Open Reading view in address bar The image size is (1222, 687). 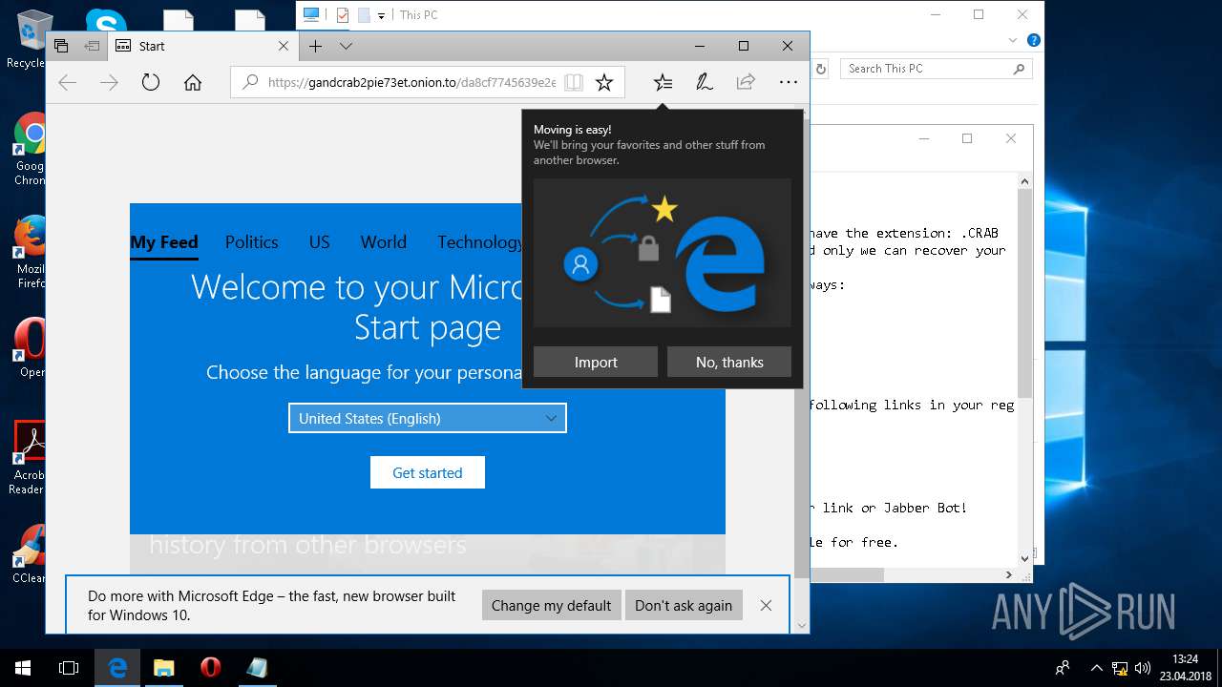point(574,83)
